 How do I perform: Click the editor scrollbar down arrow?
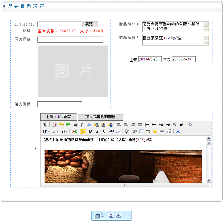209,180
